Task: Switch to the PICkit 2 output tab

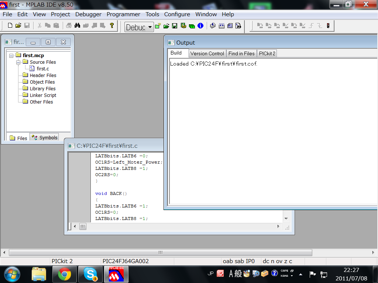Action: pos(267,53)
